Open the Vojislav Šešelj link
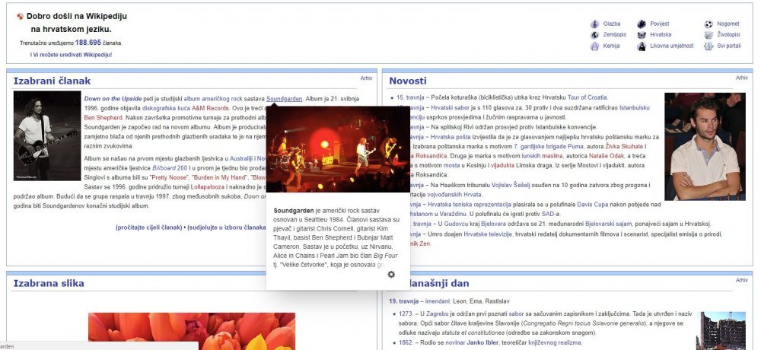This screenshot has width=761, height=350. [512, 186]
